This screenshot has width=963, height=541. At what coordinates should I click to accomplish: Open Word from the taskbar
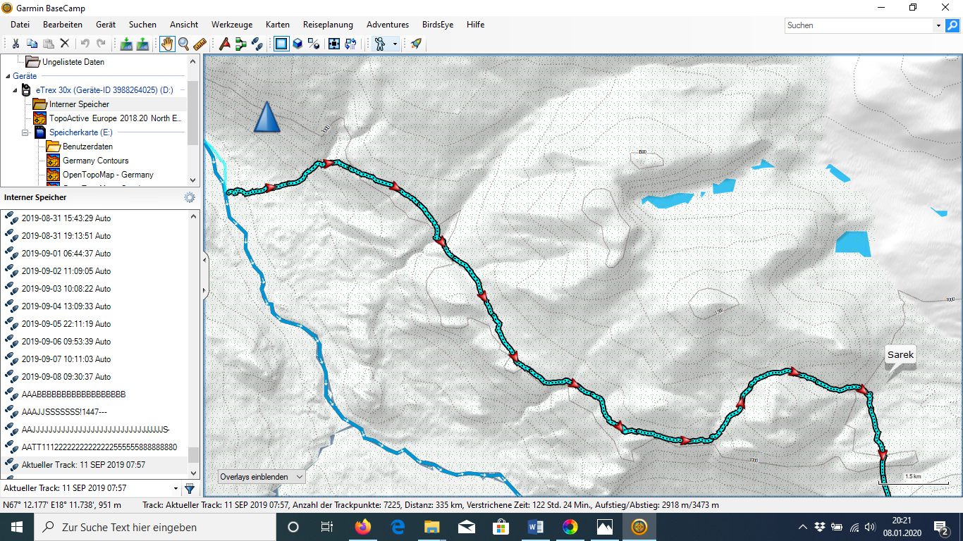(x=536, y=527)
